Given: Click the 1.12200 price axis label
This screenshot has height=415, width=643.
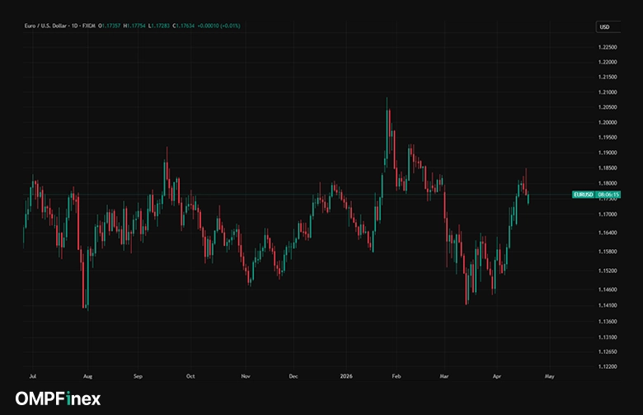Looking at the screenshot, I should click(608, 365).
